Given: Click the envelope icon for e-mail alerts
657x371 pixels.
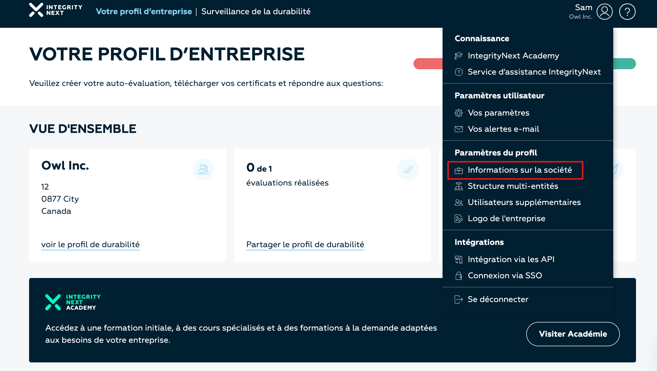Looking at the screenshot, I should pos(458,129).
